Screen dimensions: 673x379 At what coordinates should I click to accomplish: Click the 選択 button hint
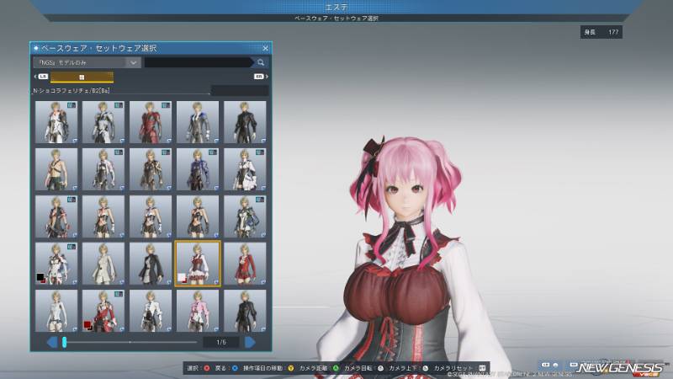pos(198,368)
